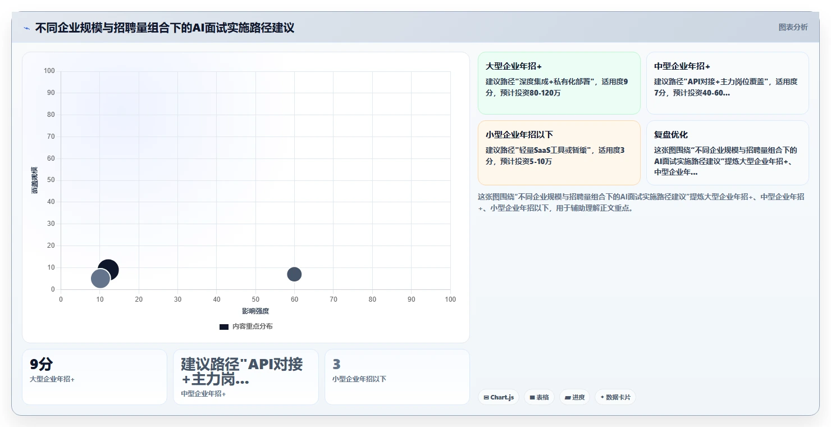Toggle the 内容重点分布 legend color box
This screenshot has height=427, width=831.
pos(224,326)
